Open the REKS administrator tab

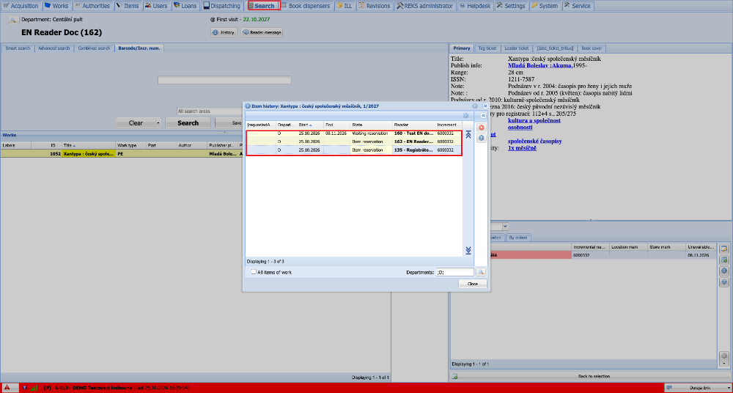pyautogui.click(x=425, y=6)
